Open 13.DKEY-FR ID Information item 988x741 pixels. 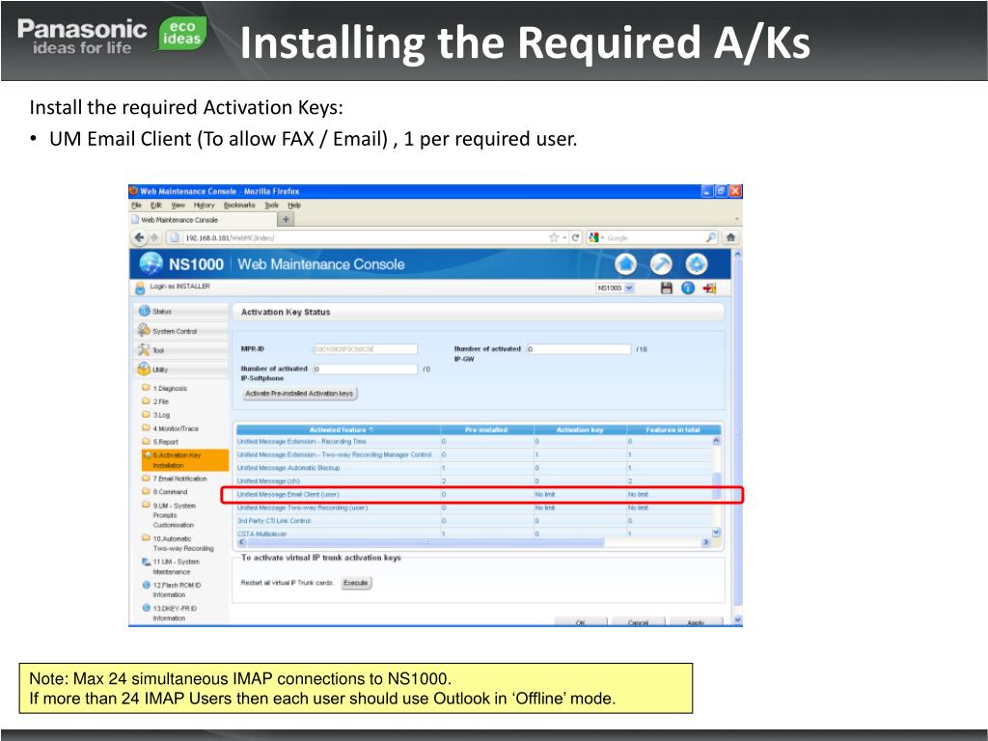(x=170, y=613)
